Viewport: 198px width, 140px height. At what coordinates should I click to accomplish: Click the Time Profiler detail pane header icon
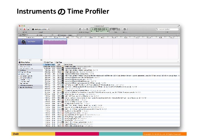[20, 62]
